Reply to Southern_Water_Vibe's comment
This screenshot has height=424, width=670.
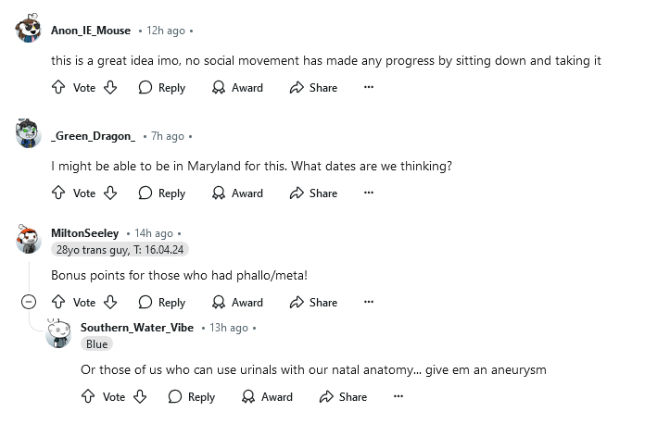(191, 397)
